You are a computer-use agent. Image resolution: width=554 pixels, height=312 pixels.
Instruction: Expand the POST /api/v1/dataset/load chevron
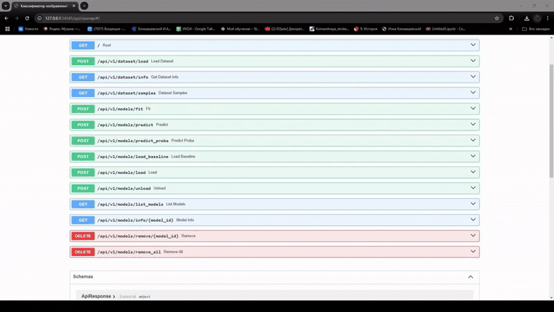pos(474,61)
